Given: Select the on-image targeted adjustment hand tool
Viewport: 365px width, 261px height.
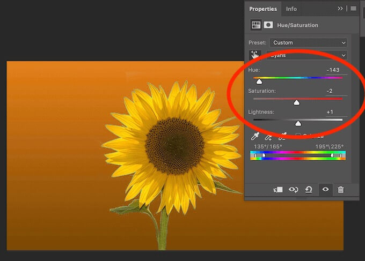Looking at the screenshot, I should tap(255, 55).
